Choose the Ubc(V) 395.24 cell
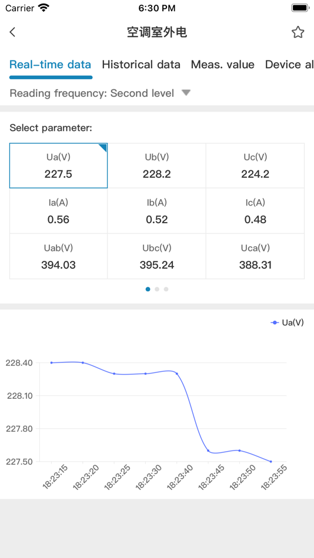 tap(157, 256)
